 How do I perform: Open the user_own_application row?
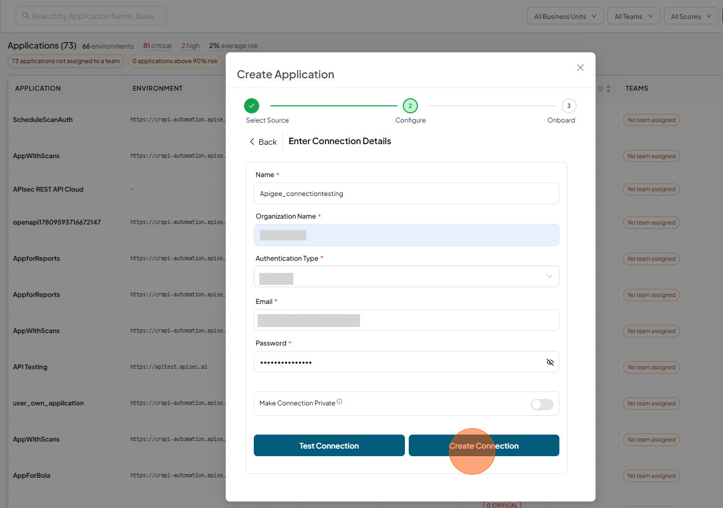(49, 403)
